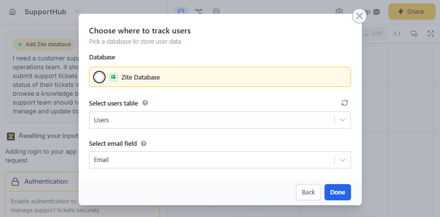Select the Zite Database radio button
Viewport: 440px width, 217px height.
click(99, 77)
